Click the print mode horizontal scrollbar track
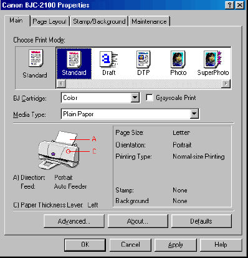This screenshot has height=258, width=248. (x=144, y=84)
